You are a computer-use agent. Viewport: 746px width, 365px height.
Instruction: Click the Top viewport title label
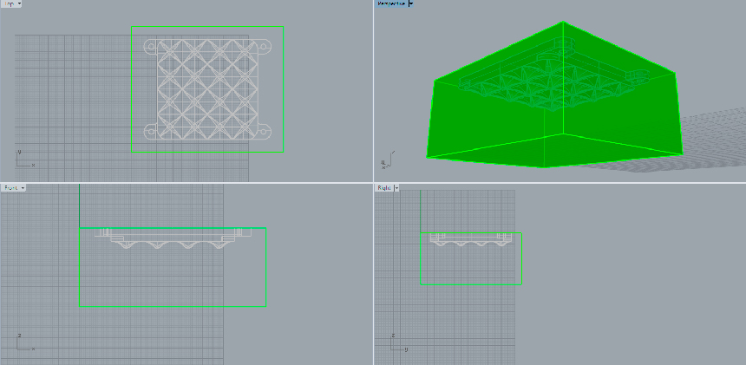[8, 3]
